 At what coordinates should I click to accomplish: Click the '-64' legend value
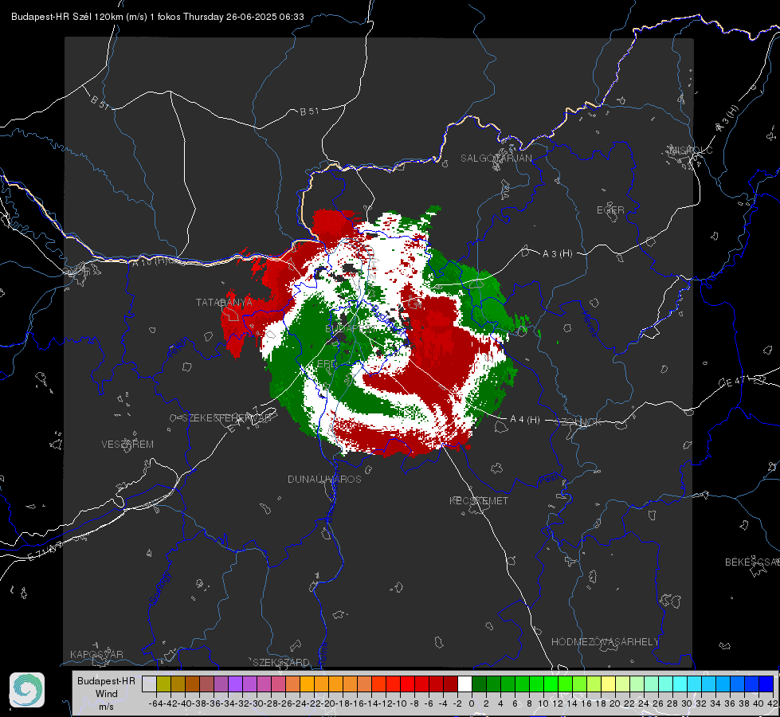pyautogui.click(x=155, y=703)
